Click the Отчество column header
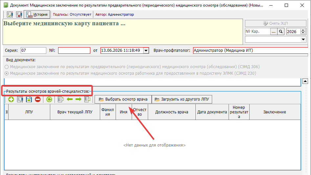 [140, 112]
